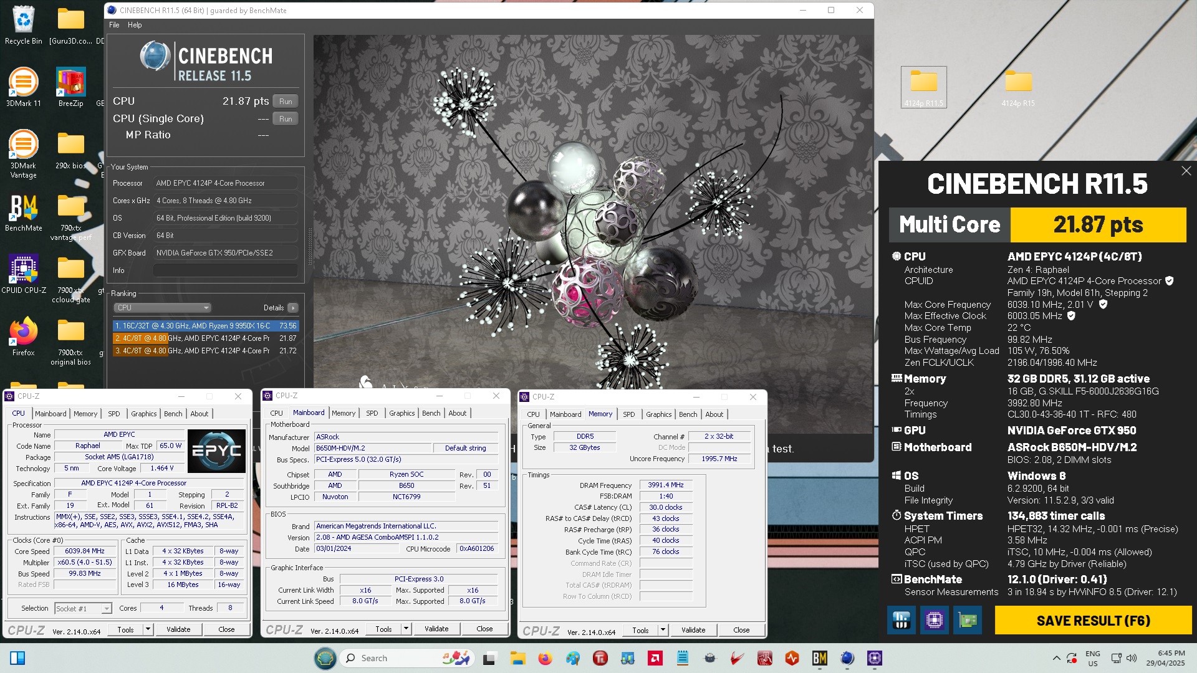Select the 21.72 score ranking entry
The height and width of the screenshot is (673, 1197).
206,351
